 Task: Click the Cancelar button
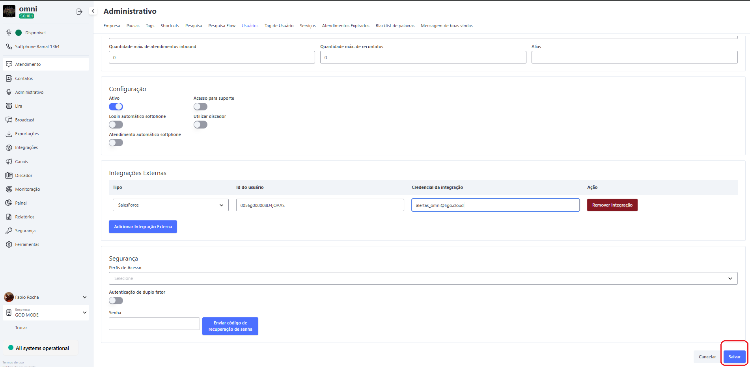pyautogui.click(x=707, y=357)
